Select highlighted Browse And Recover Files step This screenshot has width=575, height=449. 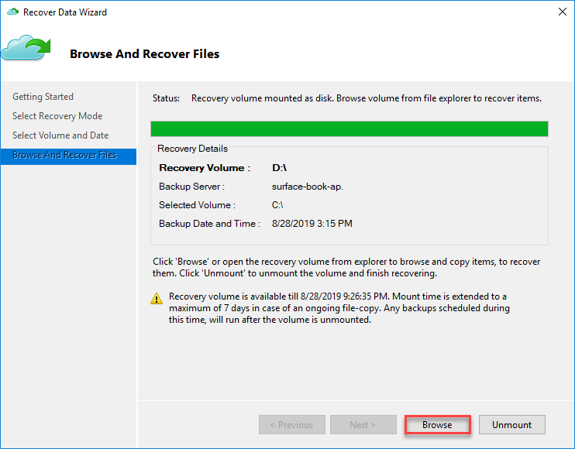point(64,155)
